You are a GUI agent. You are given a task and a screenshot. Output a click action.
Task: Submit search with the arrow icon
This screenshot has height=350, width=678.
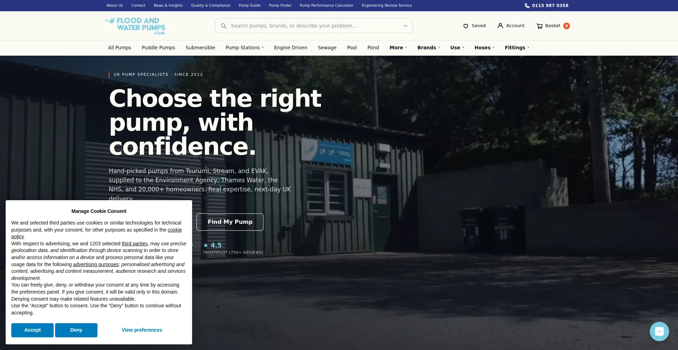click(405, 26)
